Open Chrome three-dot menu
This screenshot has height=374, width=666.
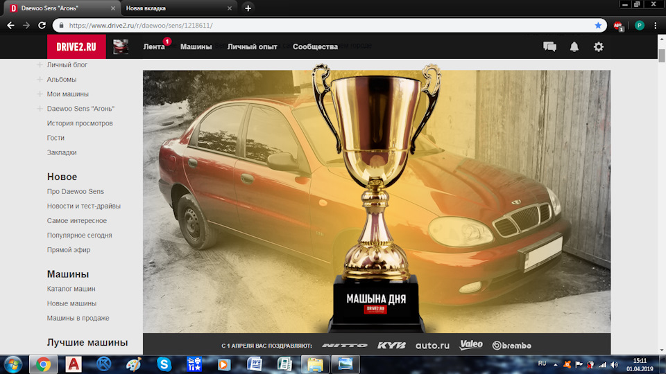[x=656, y=26]
